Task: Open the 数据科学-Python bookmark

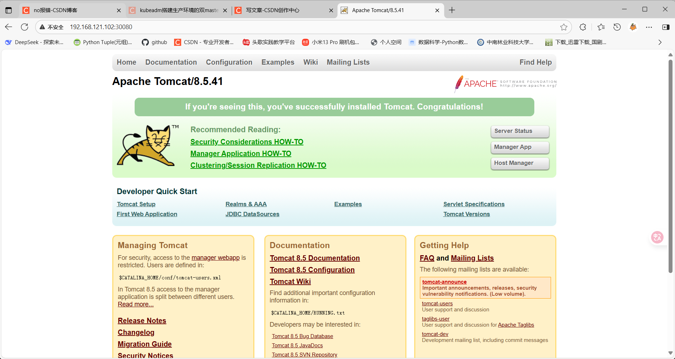Action: pos(438,42)
